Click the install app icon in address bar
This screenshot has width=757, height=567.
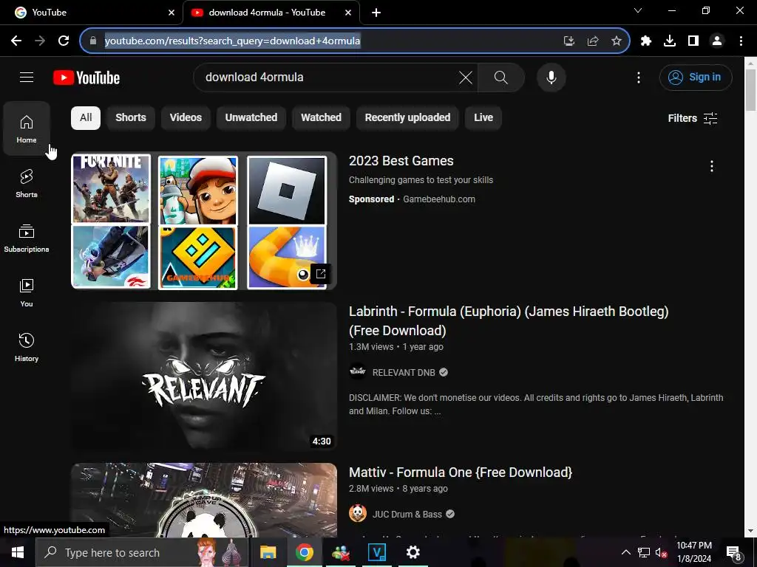569,41
